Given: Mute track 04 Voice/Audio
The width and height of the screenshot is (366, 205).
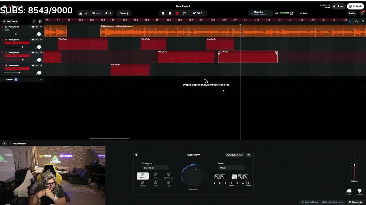Looking at the screenshot, I should tap(33, 65).
